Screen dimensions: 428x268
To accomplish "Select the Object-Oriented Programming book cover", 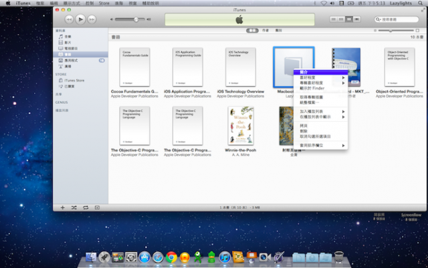I will (399, 67).
